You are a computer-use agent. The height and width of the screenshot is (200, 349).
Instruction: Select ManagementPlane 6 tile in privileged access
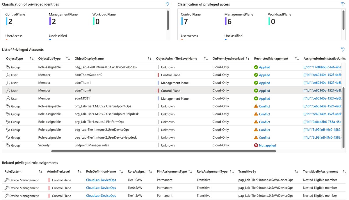[239, 19]
